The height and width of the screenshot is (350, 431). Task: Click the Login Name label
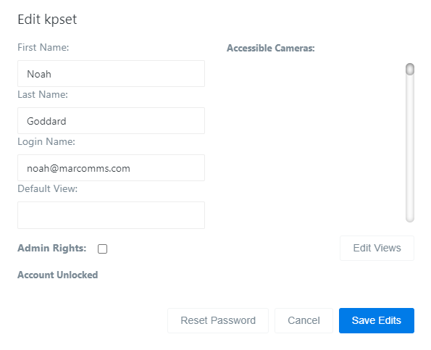pyautogui.click(x=46, y=141)
